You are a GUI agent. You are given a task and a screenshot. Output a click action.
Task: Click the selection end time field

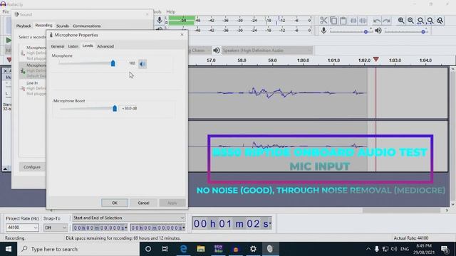coord(157,228)
